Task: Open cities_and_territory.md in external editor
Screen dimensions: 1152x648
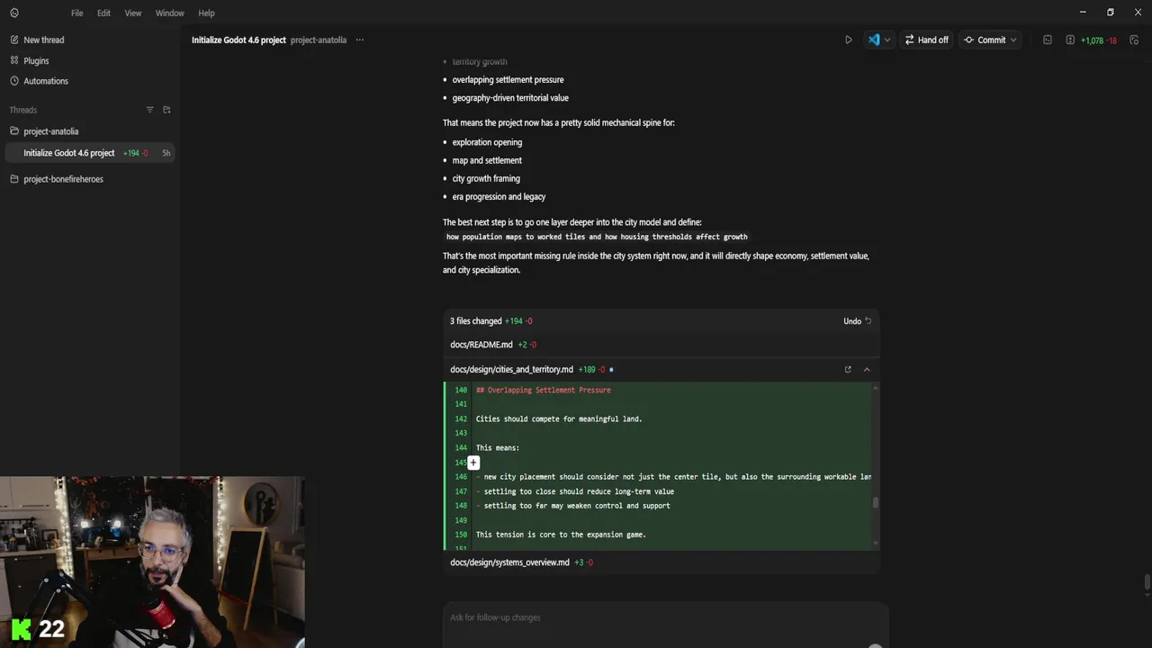Action: 848,369
